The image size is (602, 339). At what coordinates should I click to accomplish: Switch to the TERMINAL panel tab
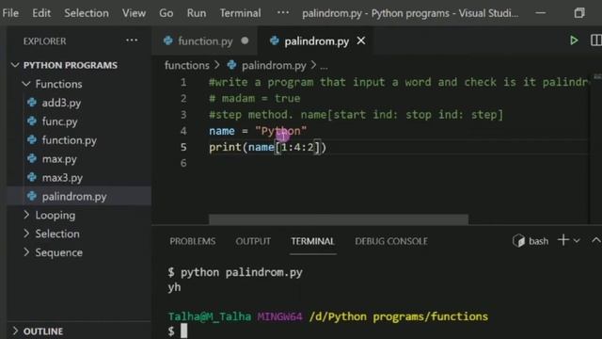coord(312,241)
